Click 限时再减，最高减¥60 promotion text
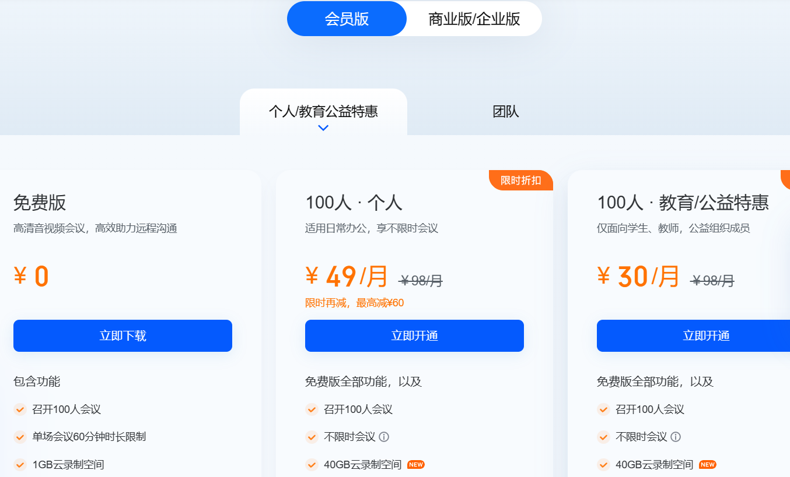The width and height of the screenshot is (790, 477). (x=354, y=303)
